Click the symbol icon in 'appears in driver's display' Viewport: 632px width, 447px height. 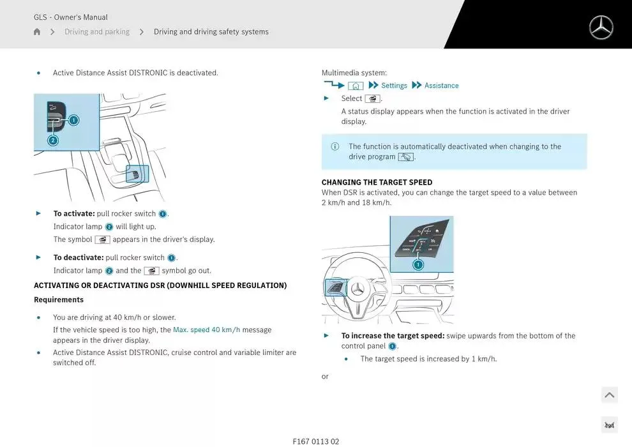(x=102, y=239)
